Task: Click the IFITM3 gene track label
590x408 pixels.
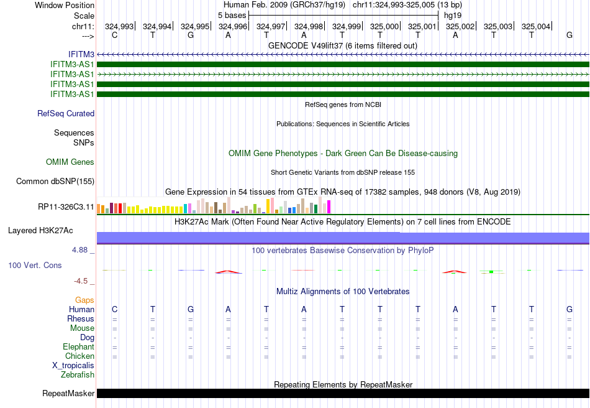Action: [x=81, y=55]
